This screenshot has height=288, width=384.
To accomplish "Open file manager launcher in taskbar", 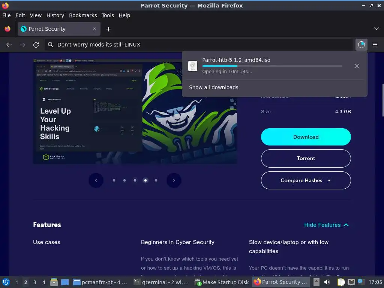I will [54, 282].
